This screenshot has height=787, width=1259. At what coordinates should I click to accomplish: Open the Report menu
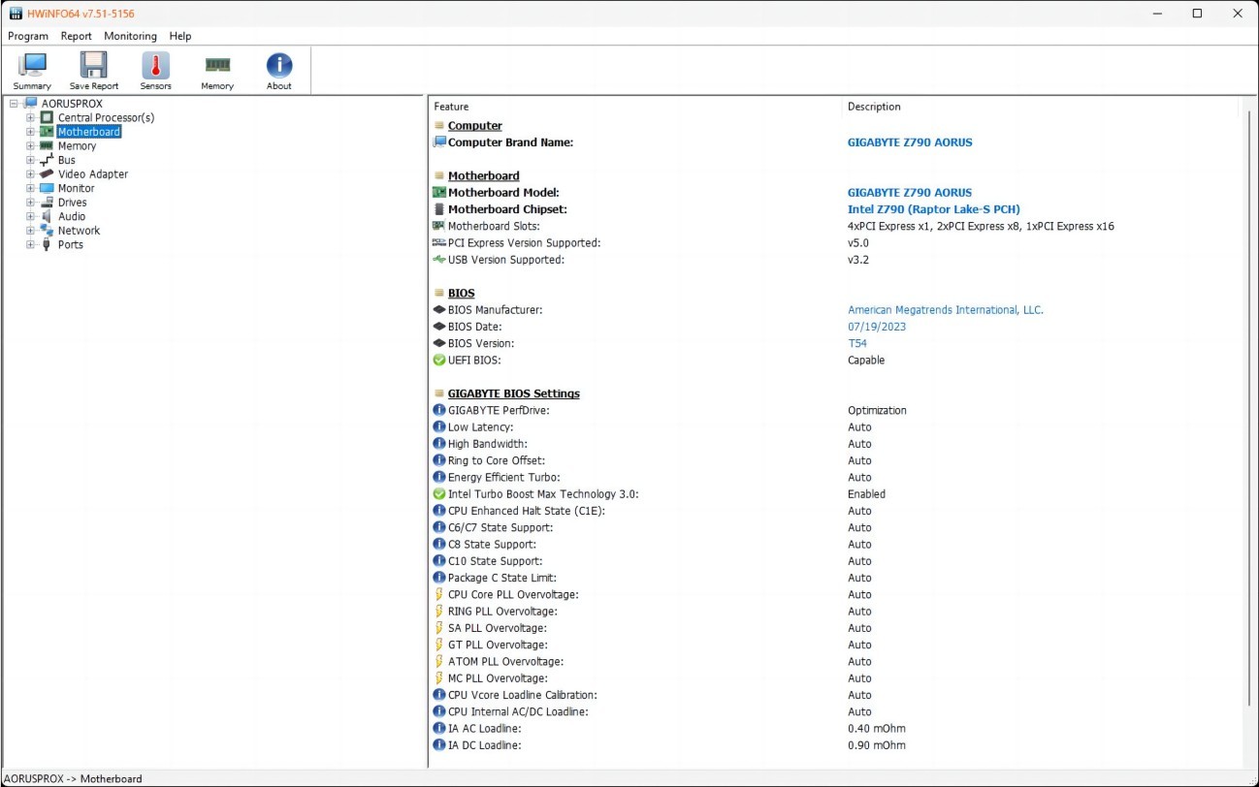pyautogui.click(x=77, y=36)
